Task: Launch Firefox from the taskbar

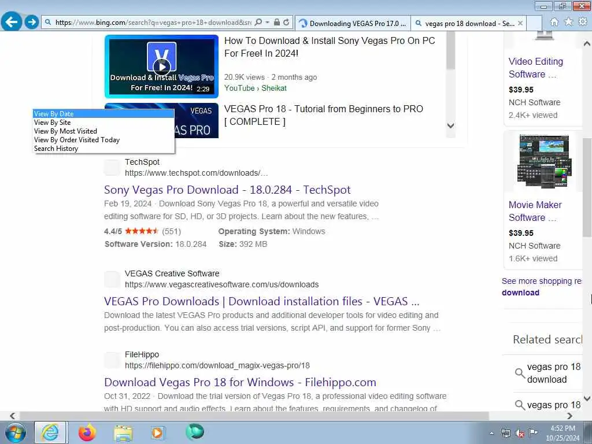Action: pos(87,432)
